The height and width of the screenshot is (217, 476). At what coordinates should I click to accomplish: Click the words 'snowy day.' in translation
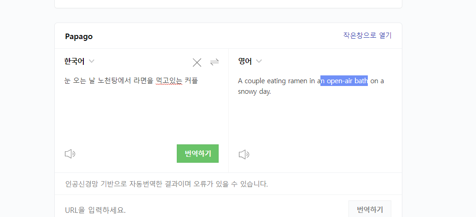tap(255, 92)
